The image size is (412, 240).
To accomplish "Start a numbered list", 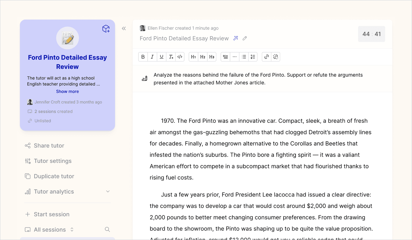I will click(x=253, y=57).
